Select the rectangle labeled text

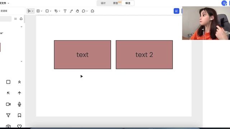(82, 55)
